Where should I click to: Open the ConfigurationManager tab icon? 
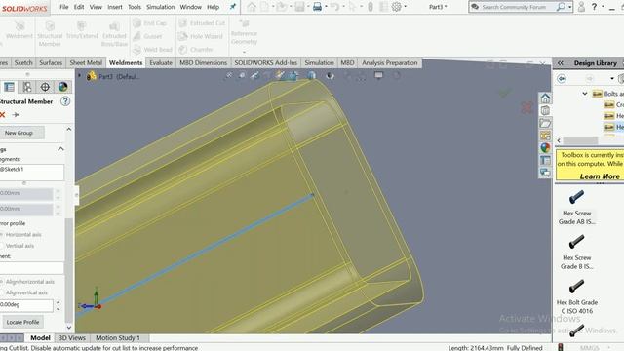coord(27,87)
